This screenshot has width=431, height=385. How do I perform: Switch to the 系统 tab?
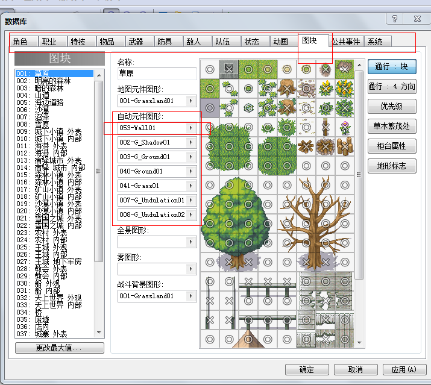pyautogui.click(x=378, y=42)
